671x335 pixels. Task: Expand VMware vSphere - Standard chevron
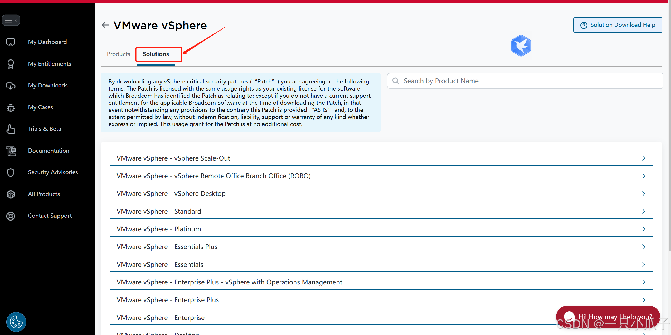coord(643,211)
